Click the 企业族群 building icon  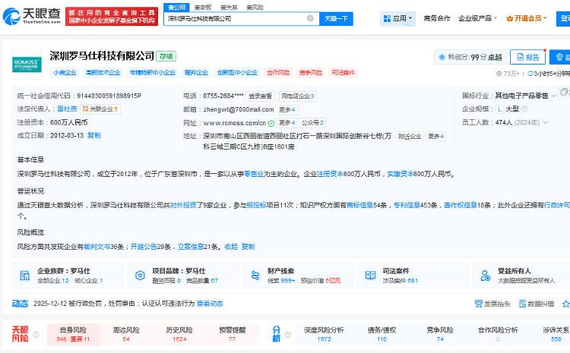(x=25, y=275)
